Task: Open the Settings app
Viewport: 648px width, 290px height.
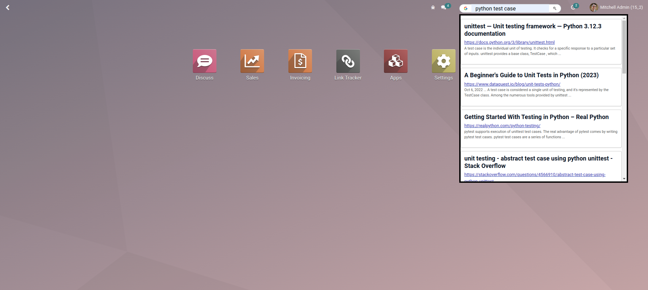Action: point(444,65)
